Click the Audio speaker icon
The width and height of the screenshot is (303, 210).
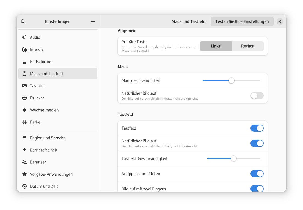pyautogui.click(x=24, y=37)
